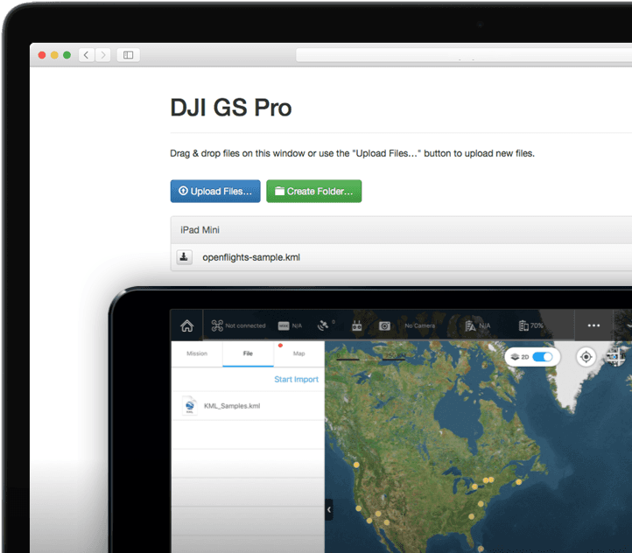The height and width of the screenshot is (553, 632).
Task: Click the browser back navigation arrow
Action: click(87, 55)
